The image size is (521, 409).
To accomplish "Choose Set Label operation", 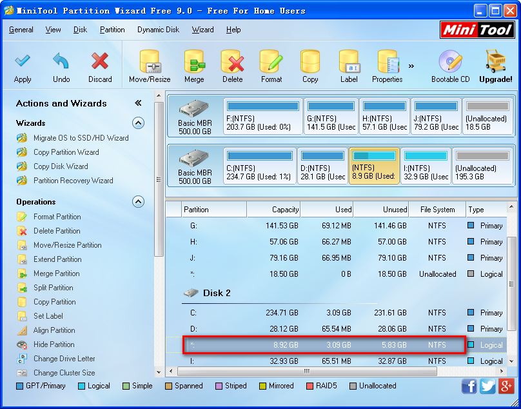I will tap(40, 317).
